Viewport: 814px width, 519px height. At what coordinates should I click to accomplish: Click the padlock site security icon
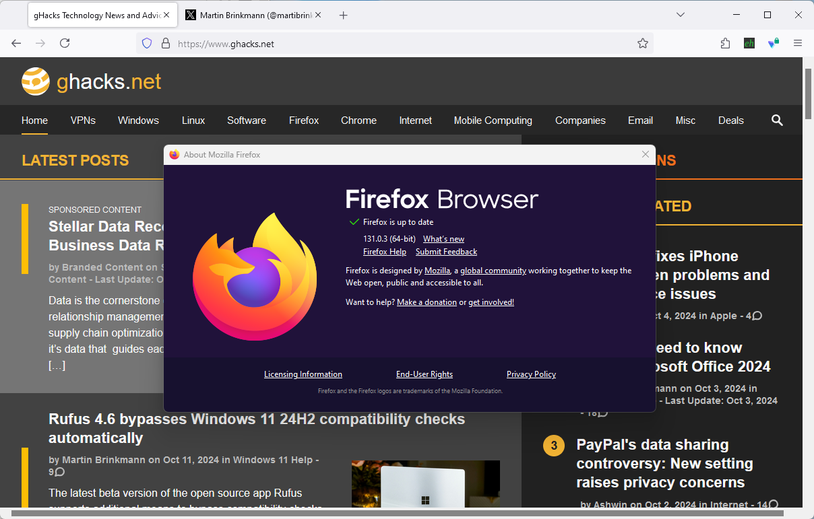point(165,43)
